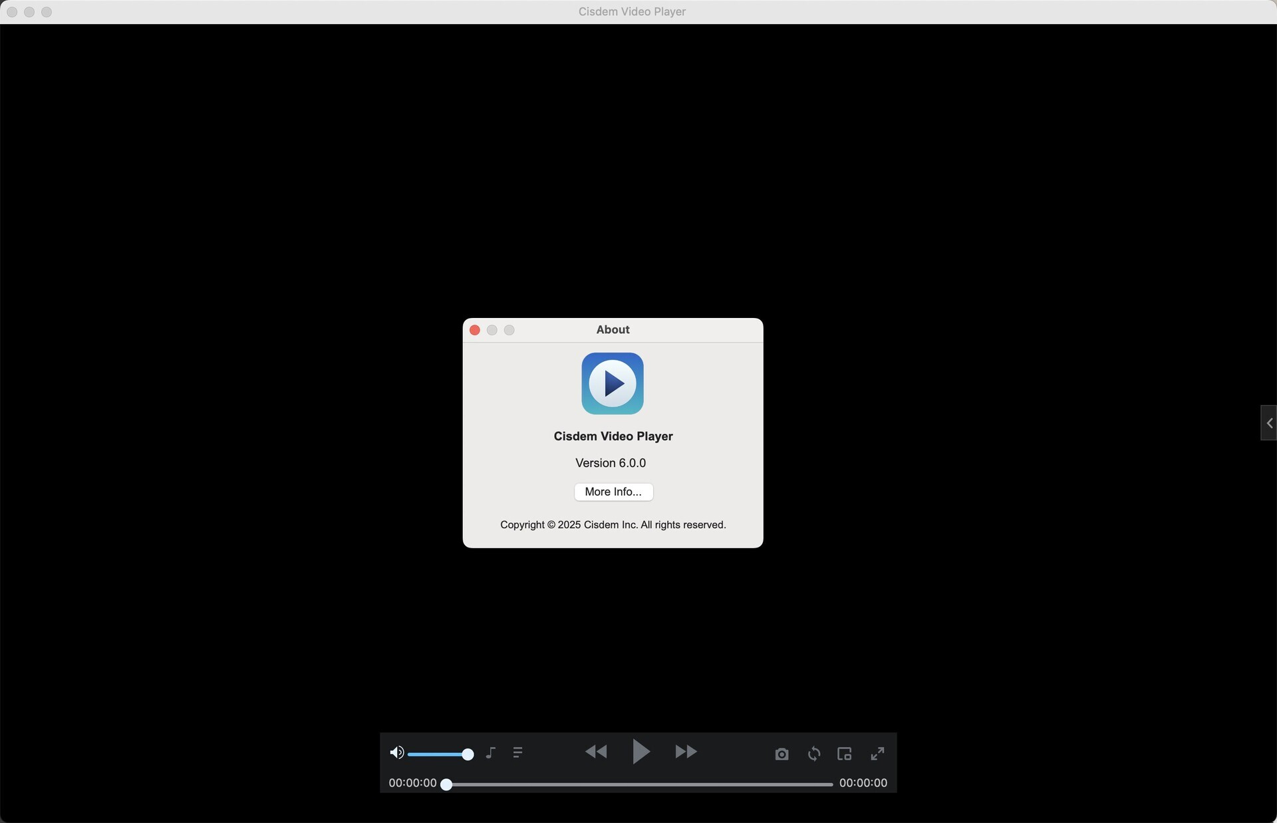
Task: Expand the hidden side panel chevron
Action: coord(1268,422)
